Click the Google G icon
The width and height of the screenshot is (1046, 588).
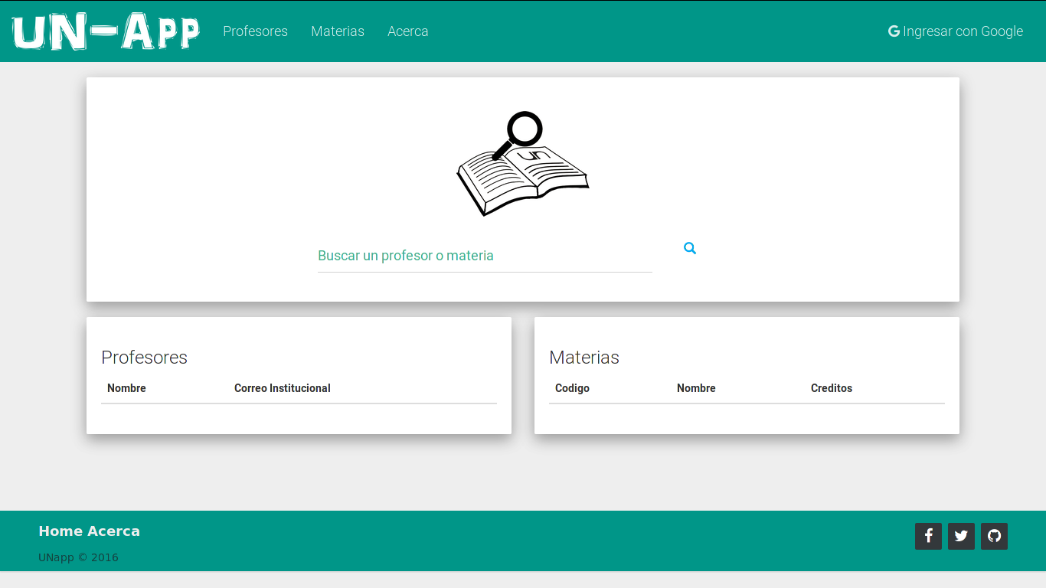[x=894, y=31]
